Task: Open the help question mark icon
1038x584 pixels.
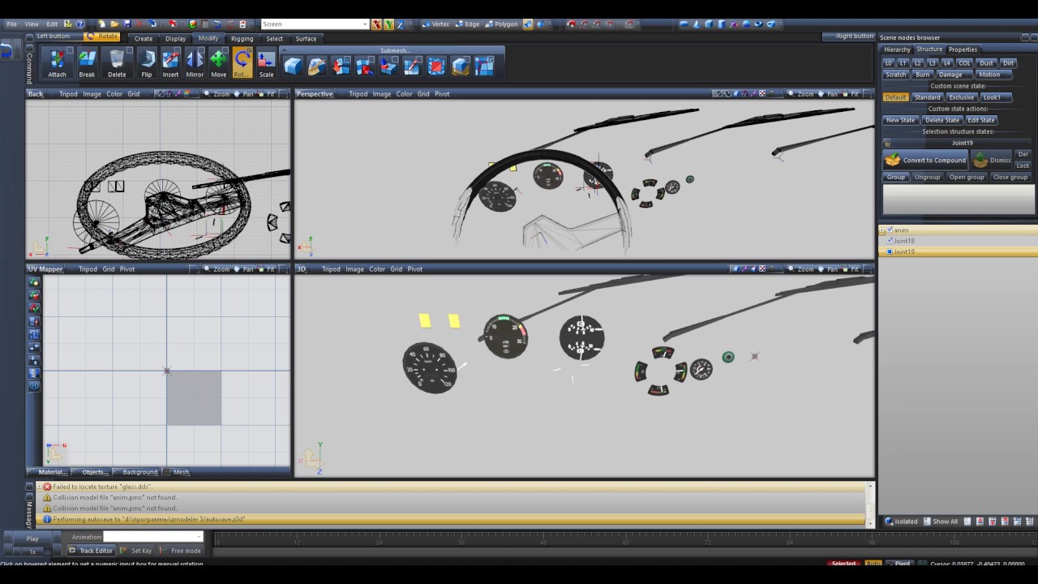Action: tap(80, 24)
